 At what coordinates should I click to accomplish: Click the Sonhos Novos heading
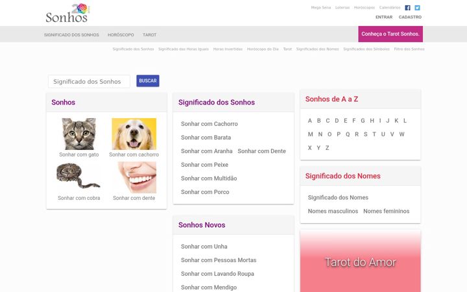(202, 225)
